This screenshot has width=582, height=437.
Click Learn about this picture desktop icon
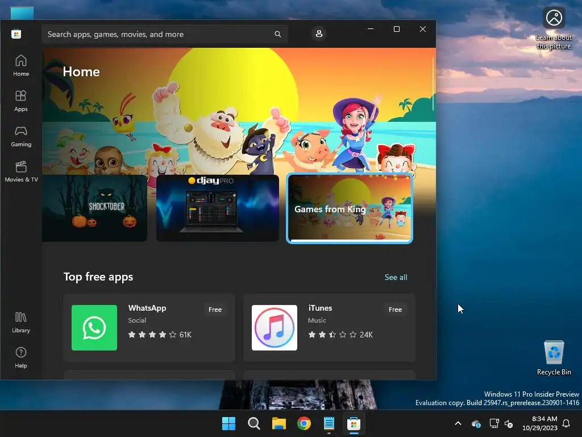click(554, 28)
